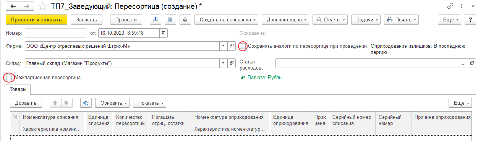Expand the Создать на основании dropdown
This screenshot has width=478, height=141.
(226, 19)
